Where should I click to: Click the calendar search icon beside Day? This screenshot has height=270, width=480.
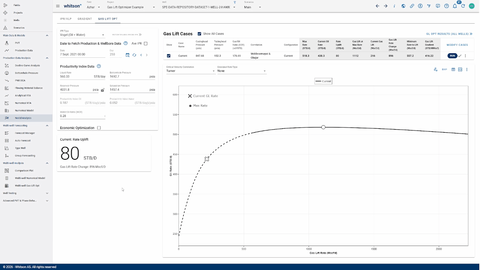[127, 55]
